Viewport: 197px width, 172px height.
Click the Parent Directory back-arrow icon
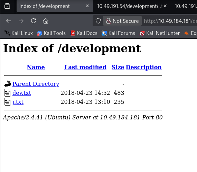click(8, 84)
